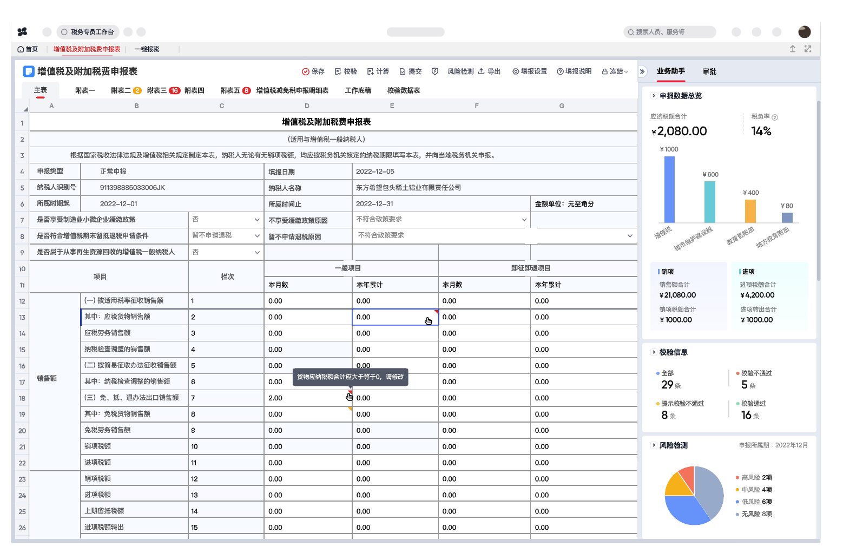Open 增值税减免税申报明细表 tab
Viewport: 863px width, 553px height.
click(x=292, y=91)
